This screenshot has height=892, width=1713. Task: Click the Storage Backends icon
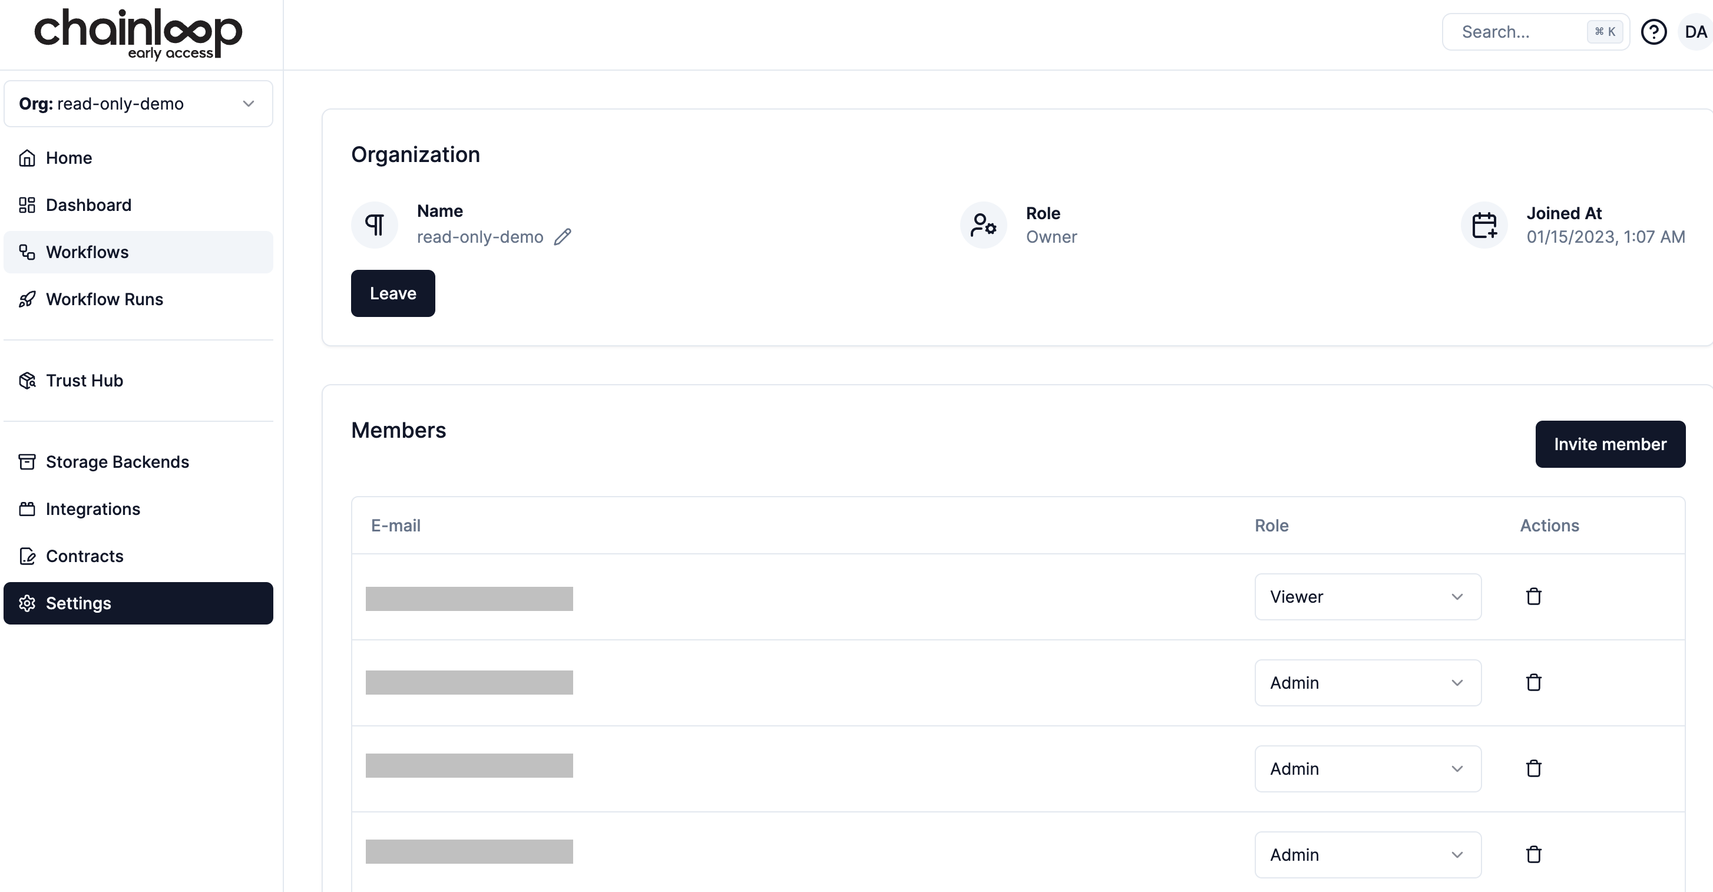pos(27,461)
